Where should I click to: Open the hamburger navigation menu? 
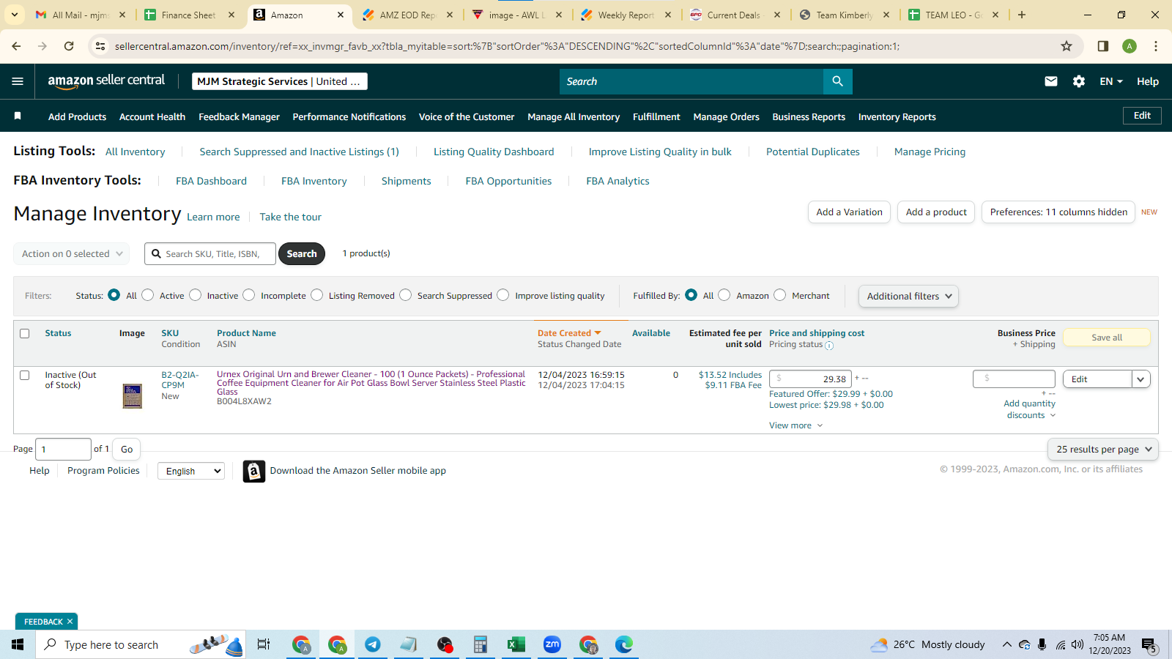[18, 81]
